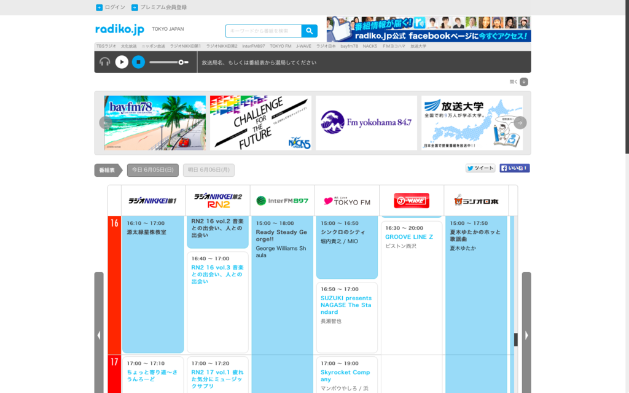Viewport: 629px width, 393px height.
Task: Click the ラジオNIKKEI第2 RN2 logo header
Action: [x=218, y=201]
